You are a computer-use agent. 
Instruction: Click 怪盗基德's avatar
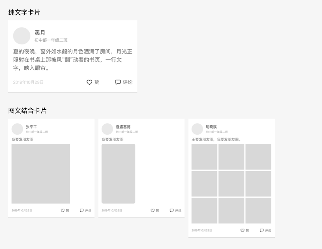pos(107,129)
